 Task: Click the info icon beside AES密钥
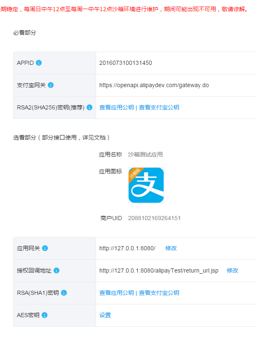[45, 315]
